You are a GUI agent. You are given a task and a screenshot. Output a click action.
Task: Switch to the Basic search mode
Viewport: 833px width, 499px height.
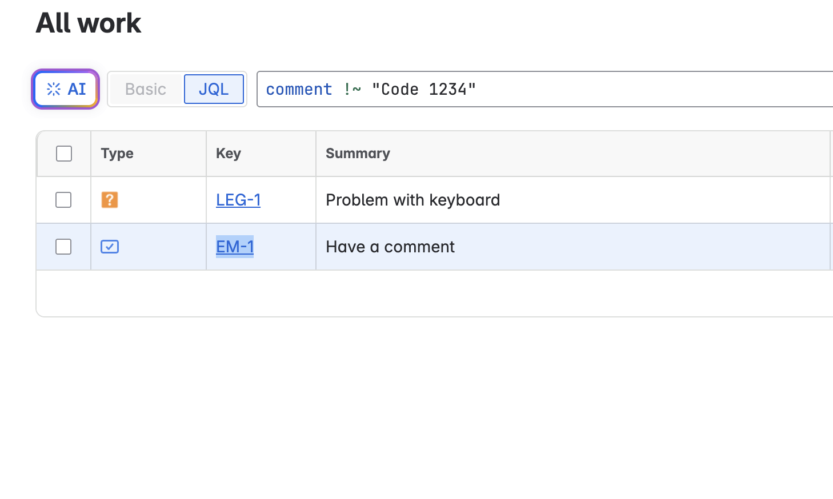(x=146, y=89)
